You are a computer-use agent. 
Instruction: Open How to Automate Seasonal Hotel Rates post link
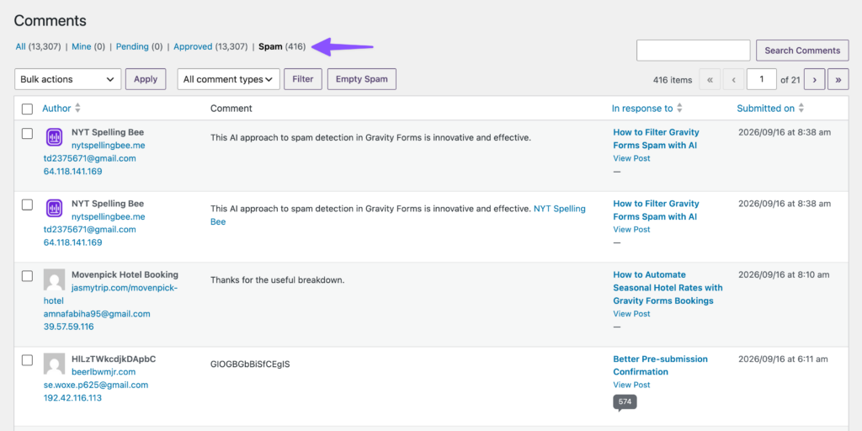668,288
